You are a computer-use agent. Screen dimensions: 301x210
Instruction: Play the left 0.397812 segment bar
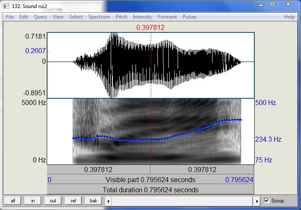pyautogui.click(x=99, y=170)
